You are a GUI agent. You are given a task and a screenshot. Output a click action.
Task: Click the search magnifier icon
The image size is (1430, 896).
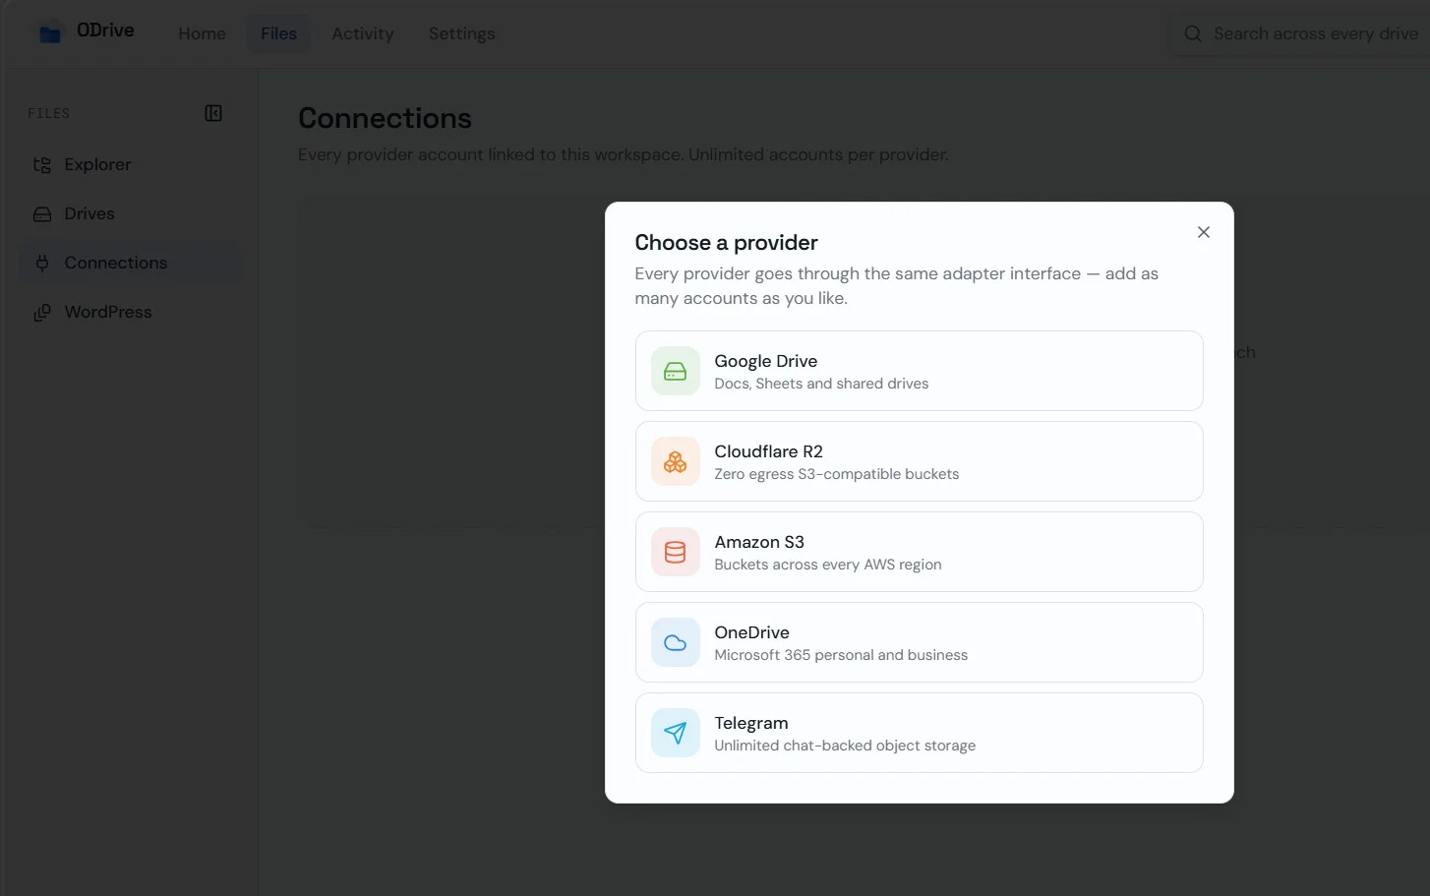tap(1193, 33)
